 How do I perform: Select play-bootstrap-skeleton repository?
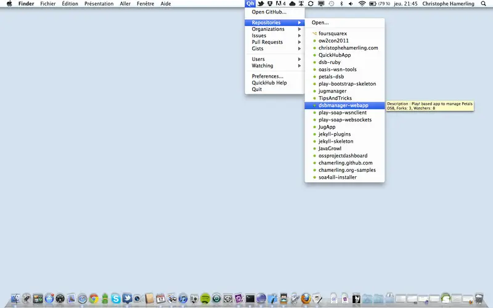pyautogui.click(x=344, y=84)
